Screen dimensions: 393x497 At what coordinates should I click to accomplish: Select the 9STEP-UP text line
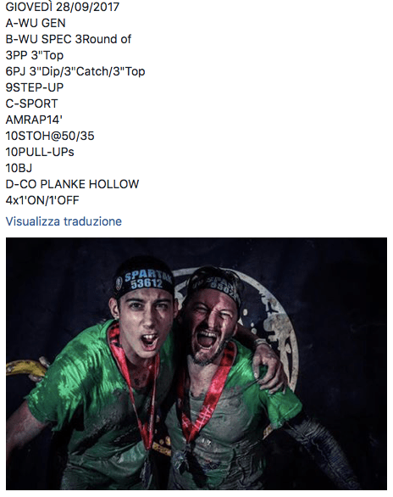[x=35, y=87]
